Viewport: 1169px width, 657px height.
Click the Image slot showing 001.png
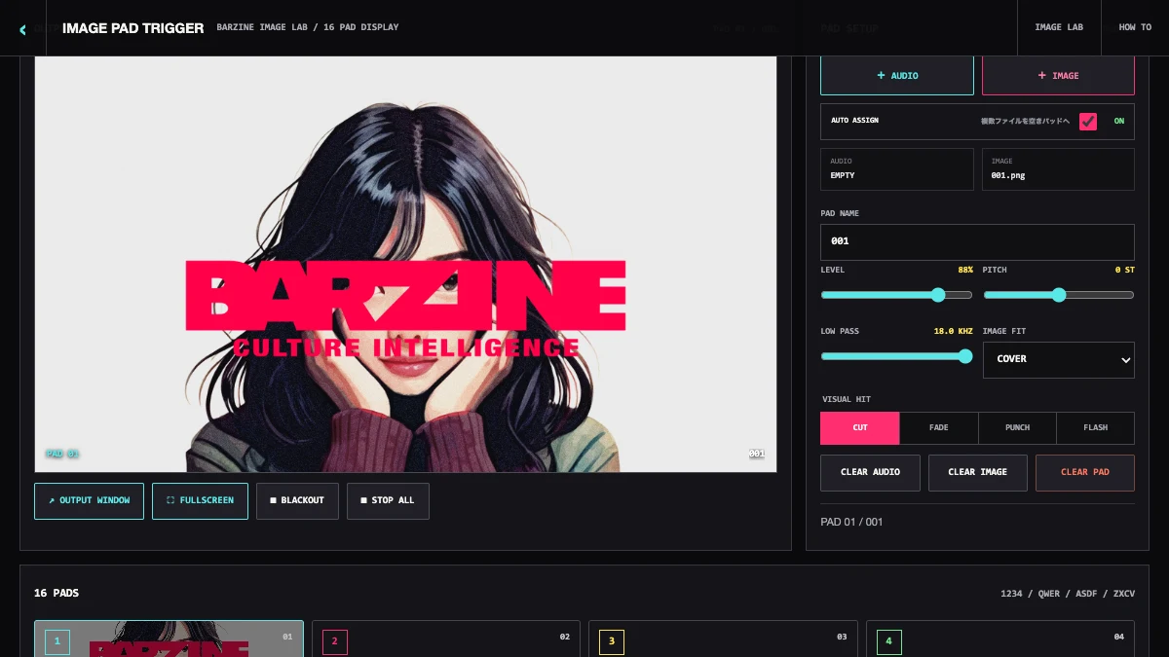tap(1058, 169)
